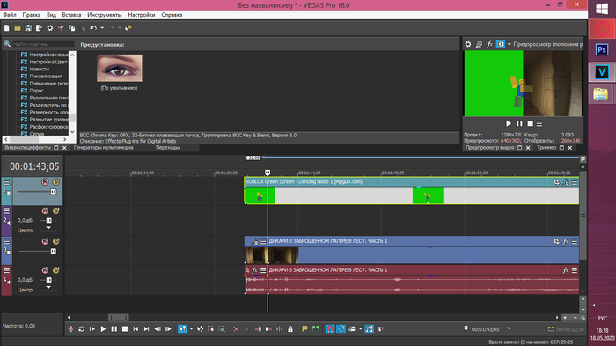
Task: Mute audio track 4
Action: click(45, 270)
